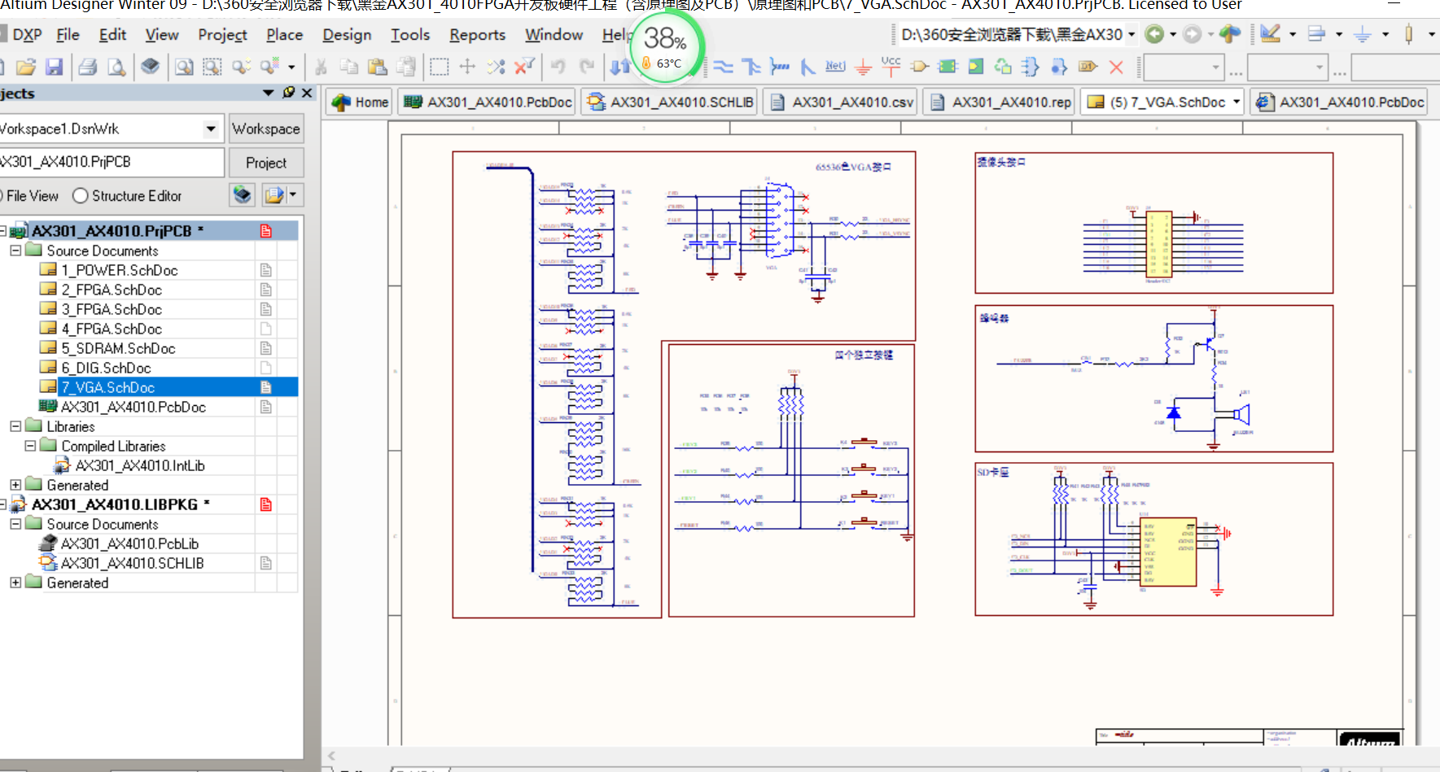Switch to the Home tab
This screenshot has height=772, width=1440.
tap(360, 102)
